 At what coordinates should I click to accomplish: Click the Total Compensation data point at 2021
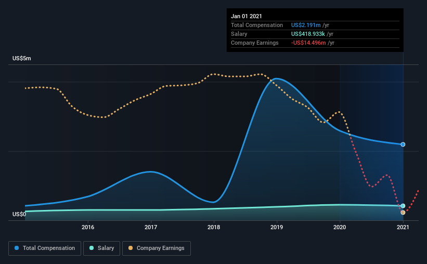point(403,144)
